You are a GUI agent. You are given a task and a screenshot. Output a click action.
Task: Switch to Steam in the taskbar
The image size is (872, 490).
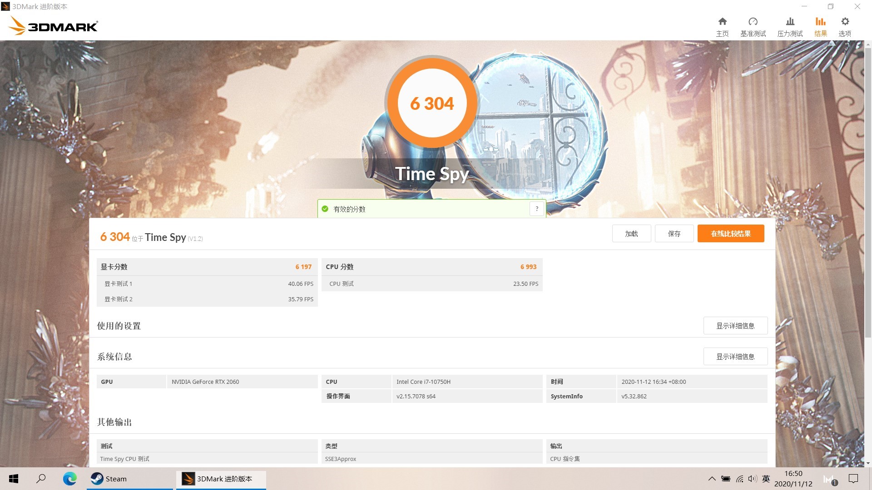tap(130, 479)
